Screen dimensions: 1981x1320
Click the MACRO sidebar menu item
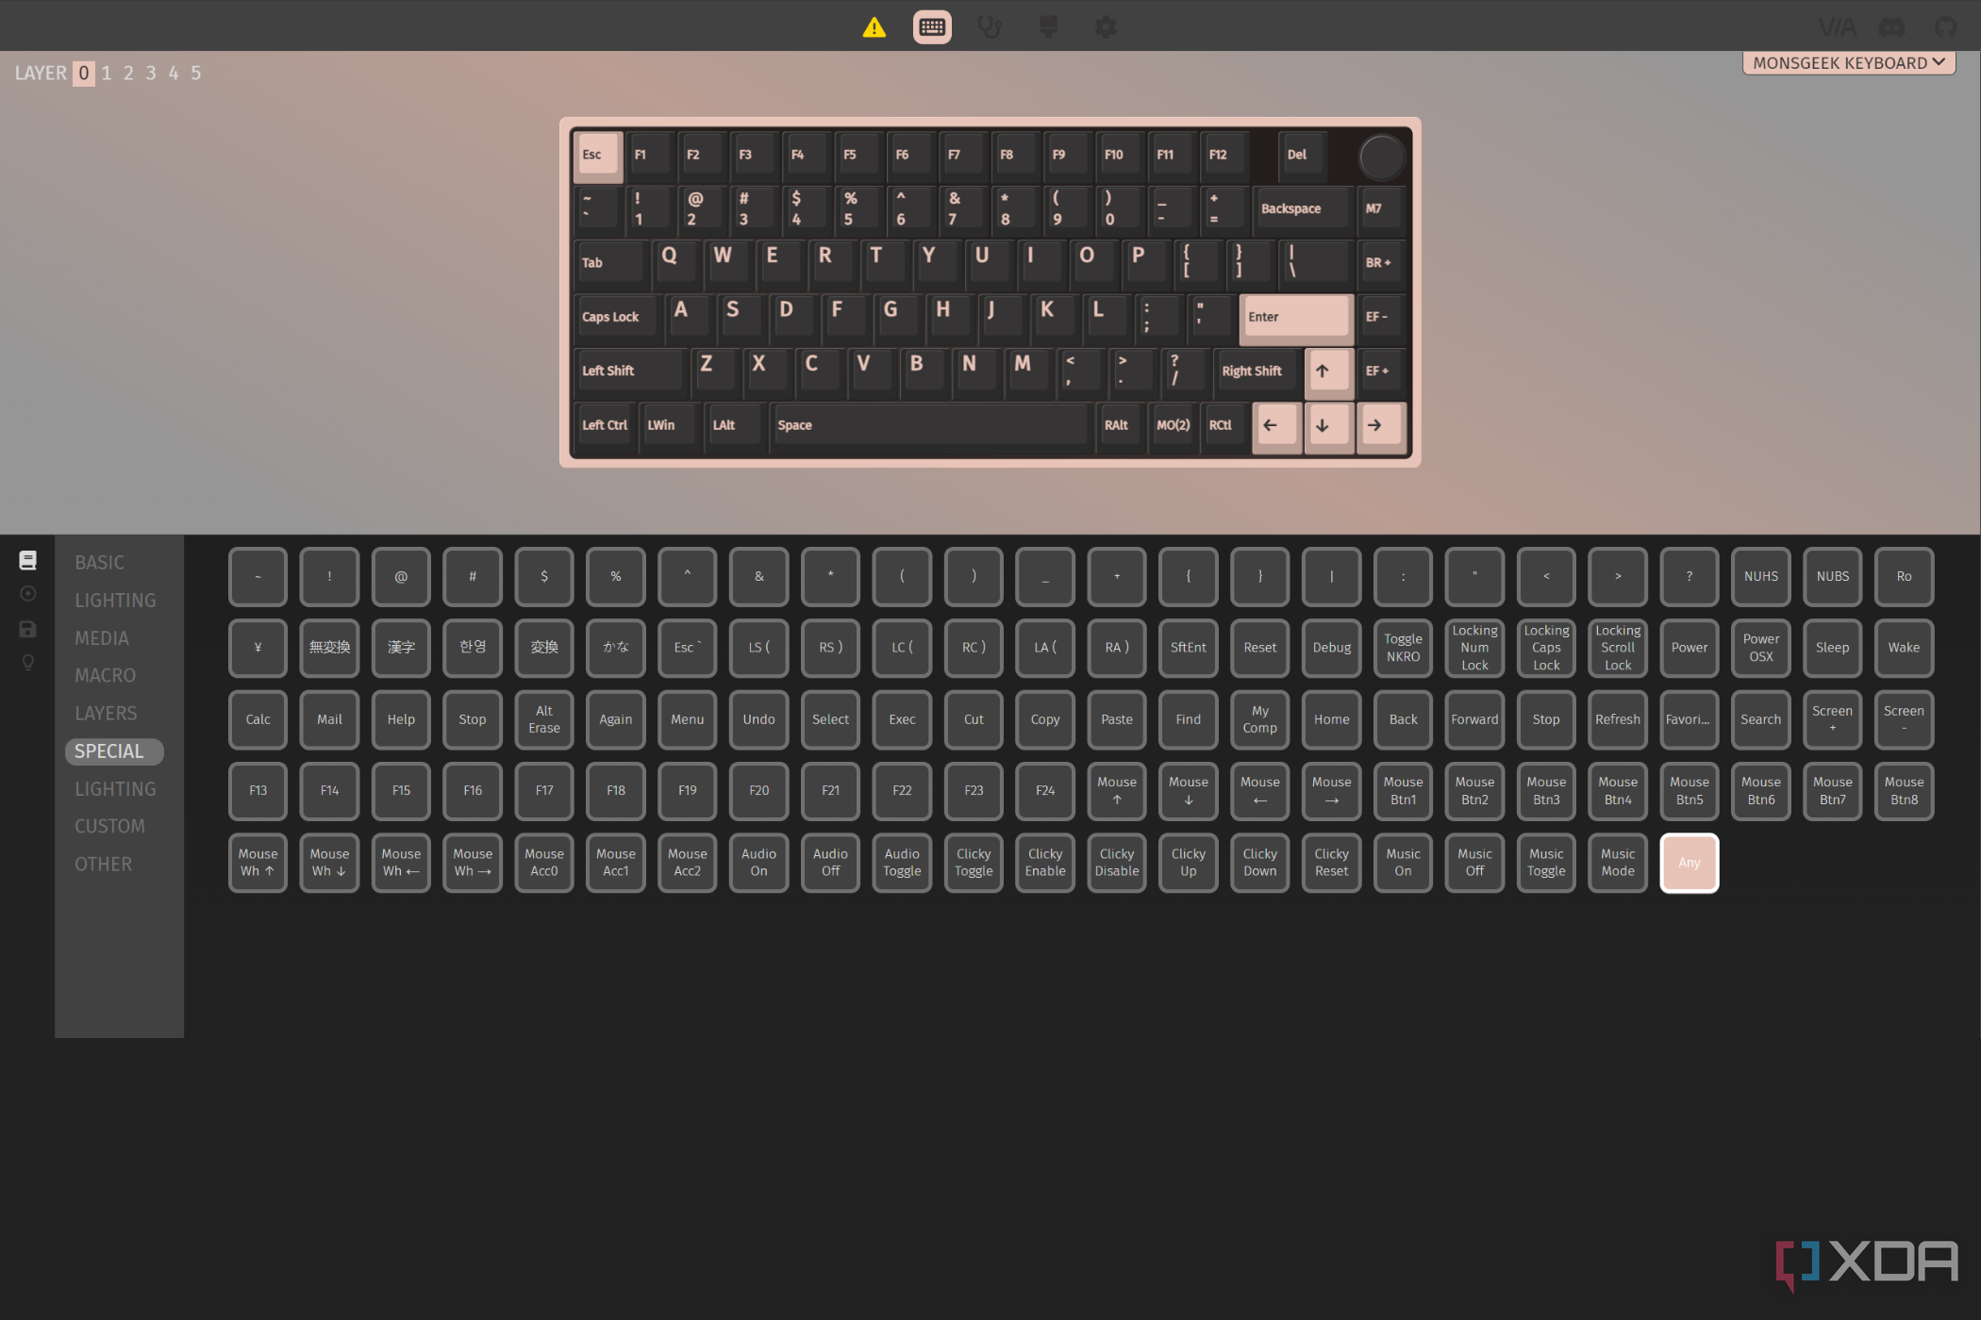tap(103, 675)
